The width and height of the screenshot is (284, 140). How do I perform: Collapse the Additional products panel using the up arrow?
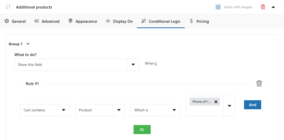pos(273,7)
